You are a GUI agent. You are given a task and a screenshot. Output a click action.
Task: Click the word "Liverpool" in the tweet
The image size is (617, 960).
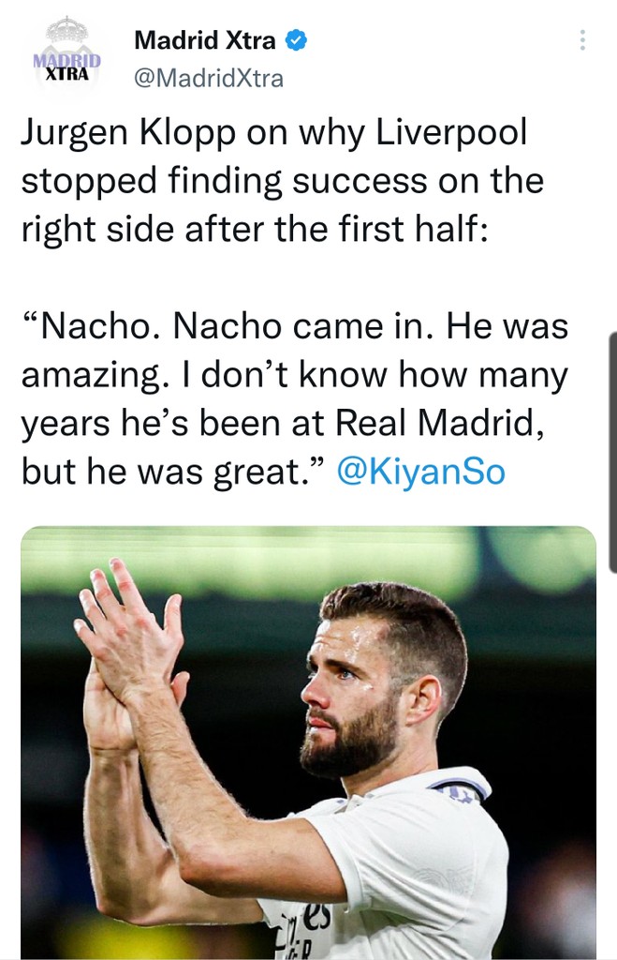pyautogui.click(x=454, y=133)
